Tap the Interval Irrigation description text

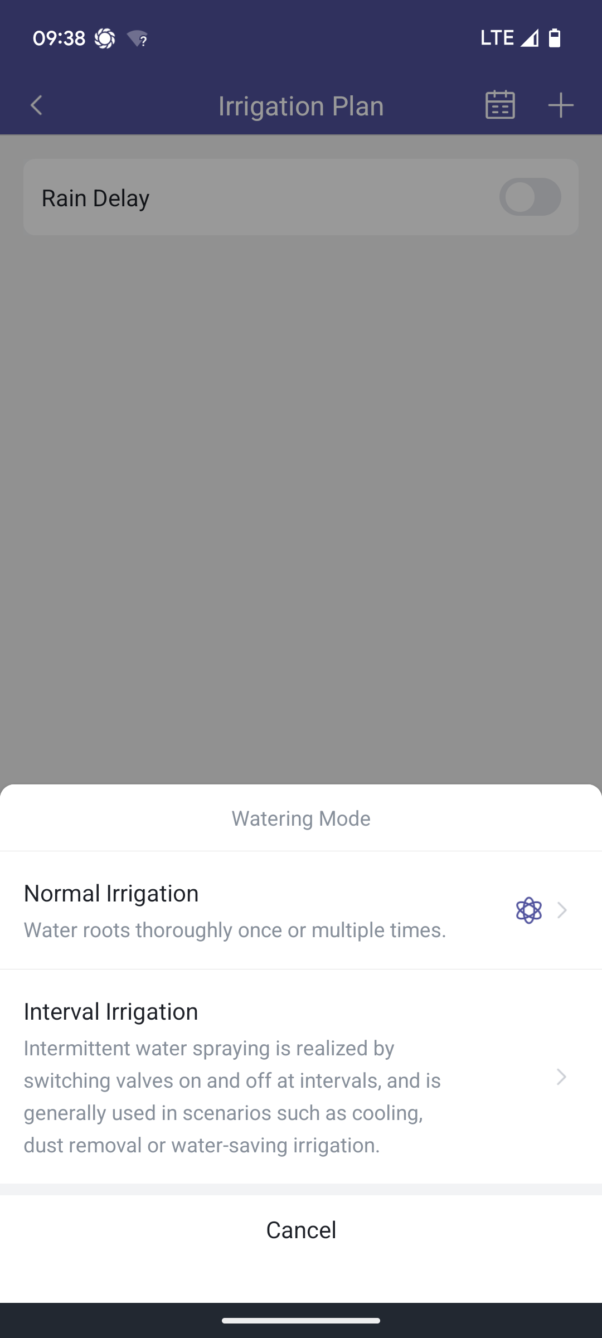(x=232, y=1097)
